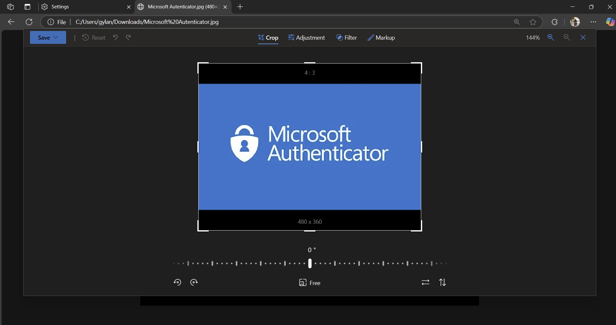Refresh the current page
Viewport: 616px width, 325px height.
click(29, 22)
